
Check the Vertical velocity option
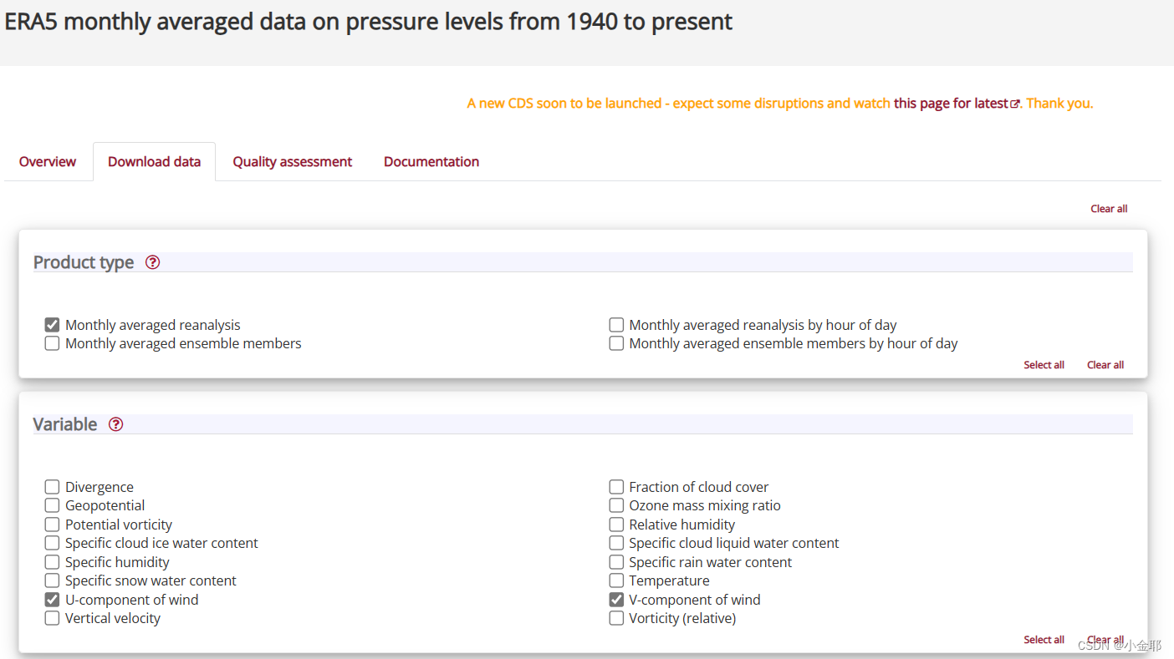(52, 618)
